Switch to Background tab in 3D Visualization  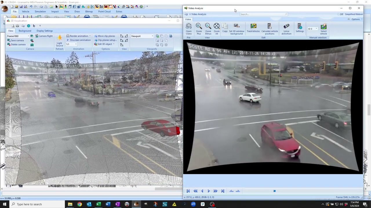(x=25, y=31)
